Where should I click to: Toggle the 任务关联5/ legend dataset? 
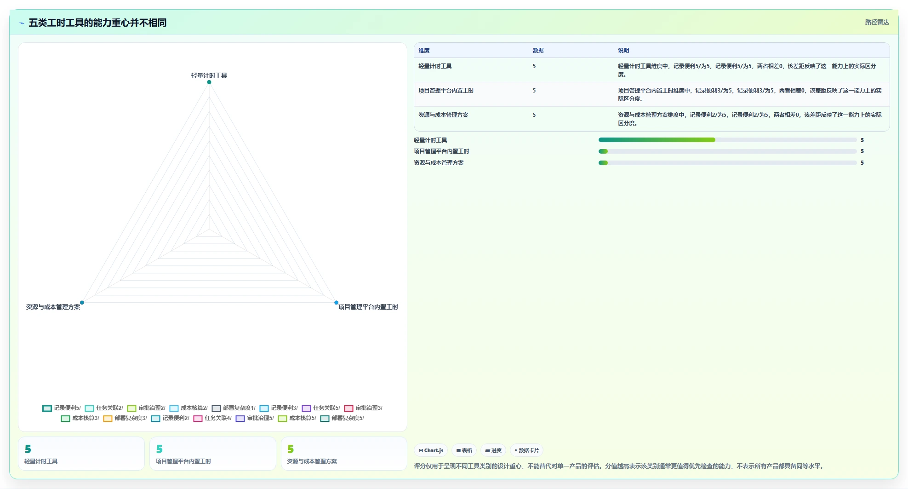321,408
